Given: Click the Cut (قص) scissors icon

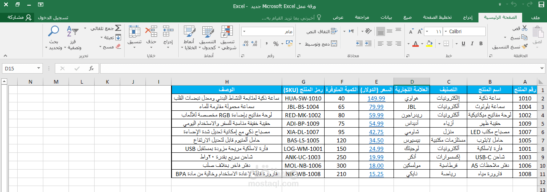Looking at the screenshot, I should [525, 28].
